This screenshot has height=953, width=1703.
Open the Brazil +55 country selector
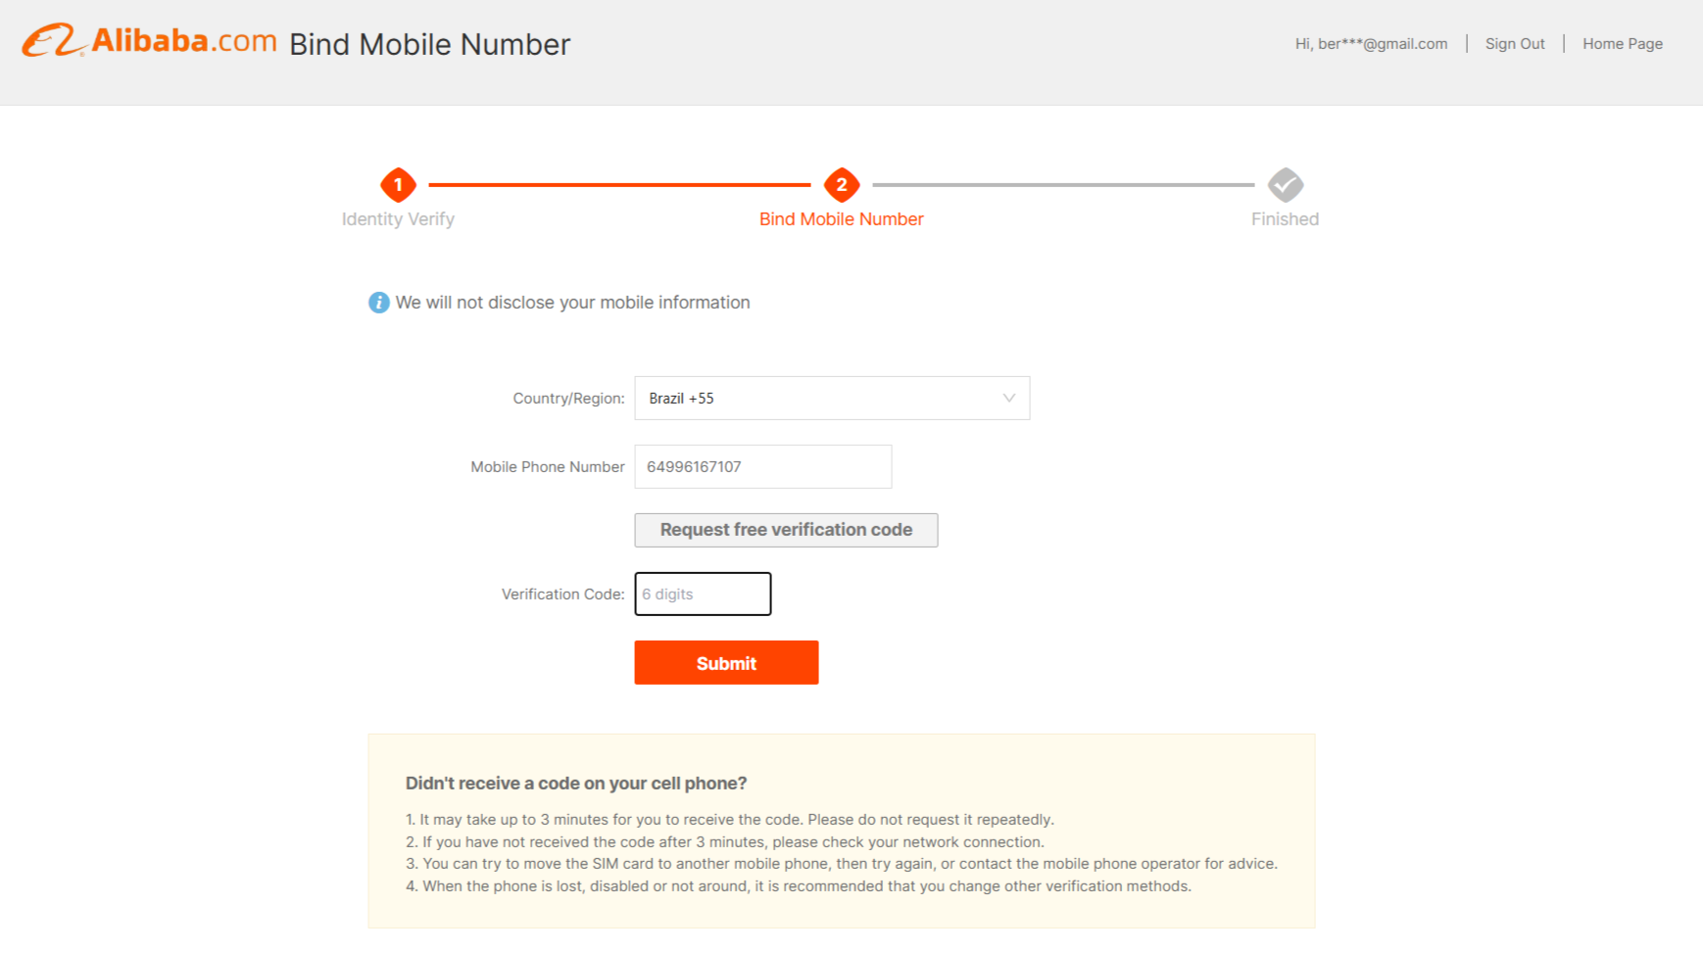(x=832, y=398)
